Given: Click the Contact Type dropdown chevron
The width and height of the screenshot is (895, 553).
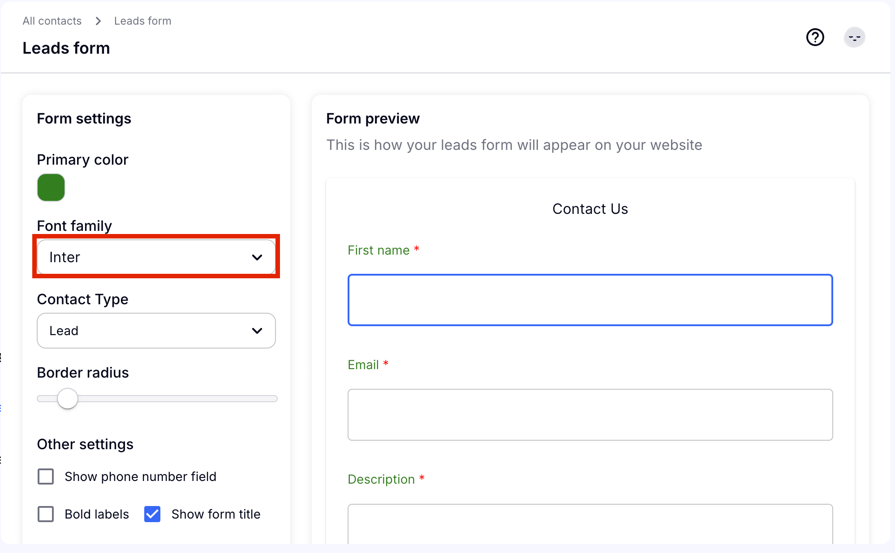Looking at the screenshot, I should tap(257, 331).
